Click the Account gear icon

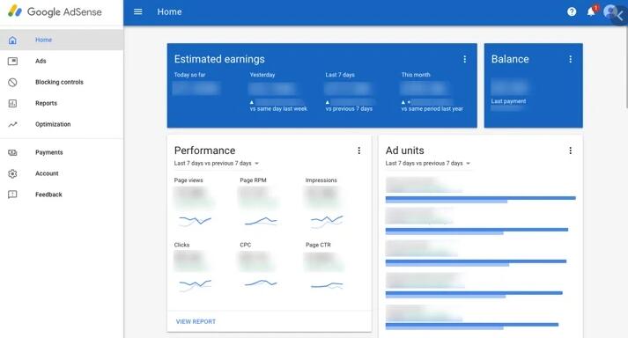tap(12, 173)
